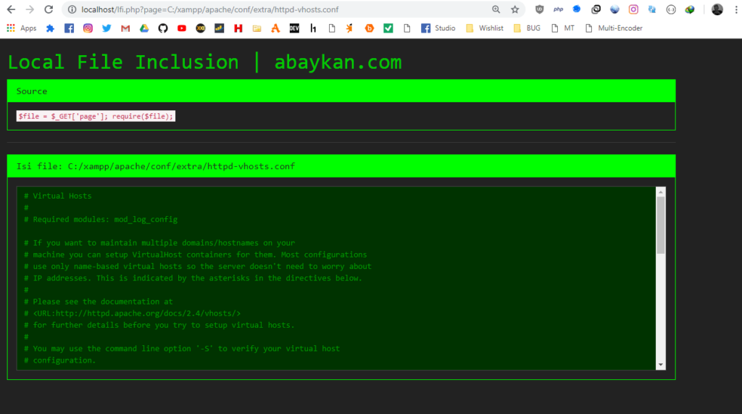Open the zoom magnifier in address bar
Screen dimensions: 742x414
(496, 9)
